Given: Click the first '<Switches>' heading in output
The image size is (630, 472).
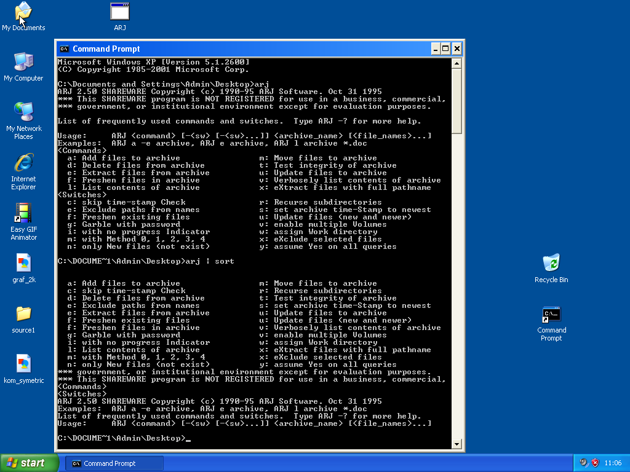Looking at the screenshot, I should (x=82, y=195).
